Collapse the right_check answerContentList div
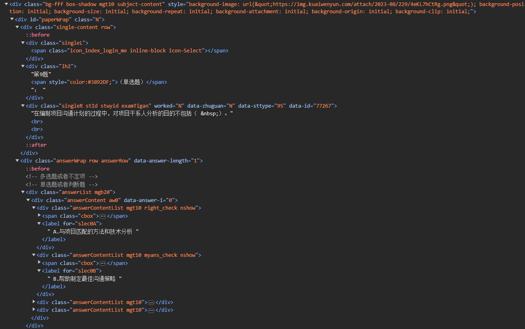The image size is (525, 329). coord(34,208)
